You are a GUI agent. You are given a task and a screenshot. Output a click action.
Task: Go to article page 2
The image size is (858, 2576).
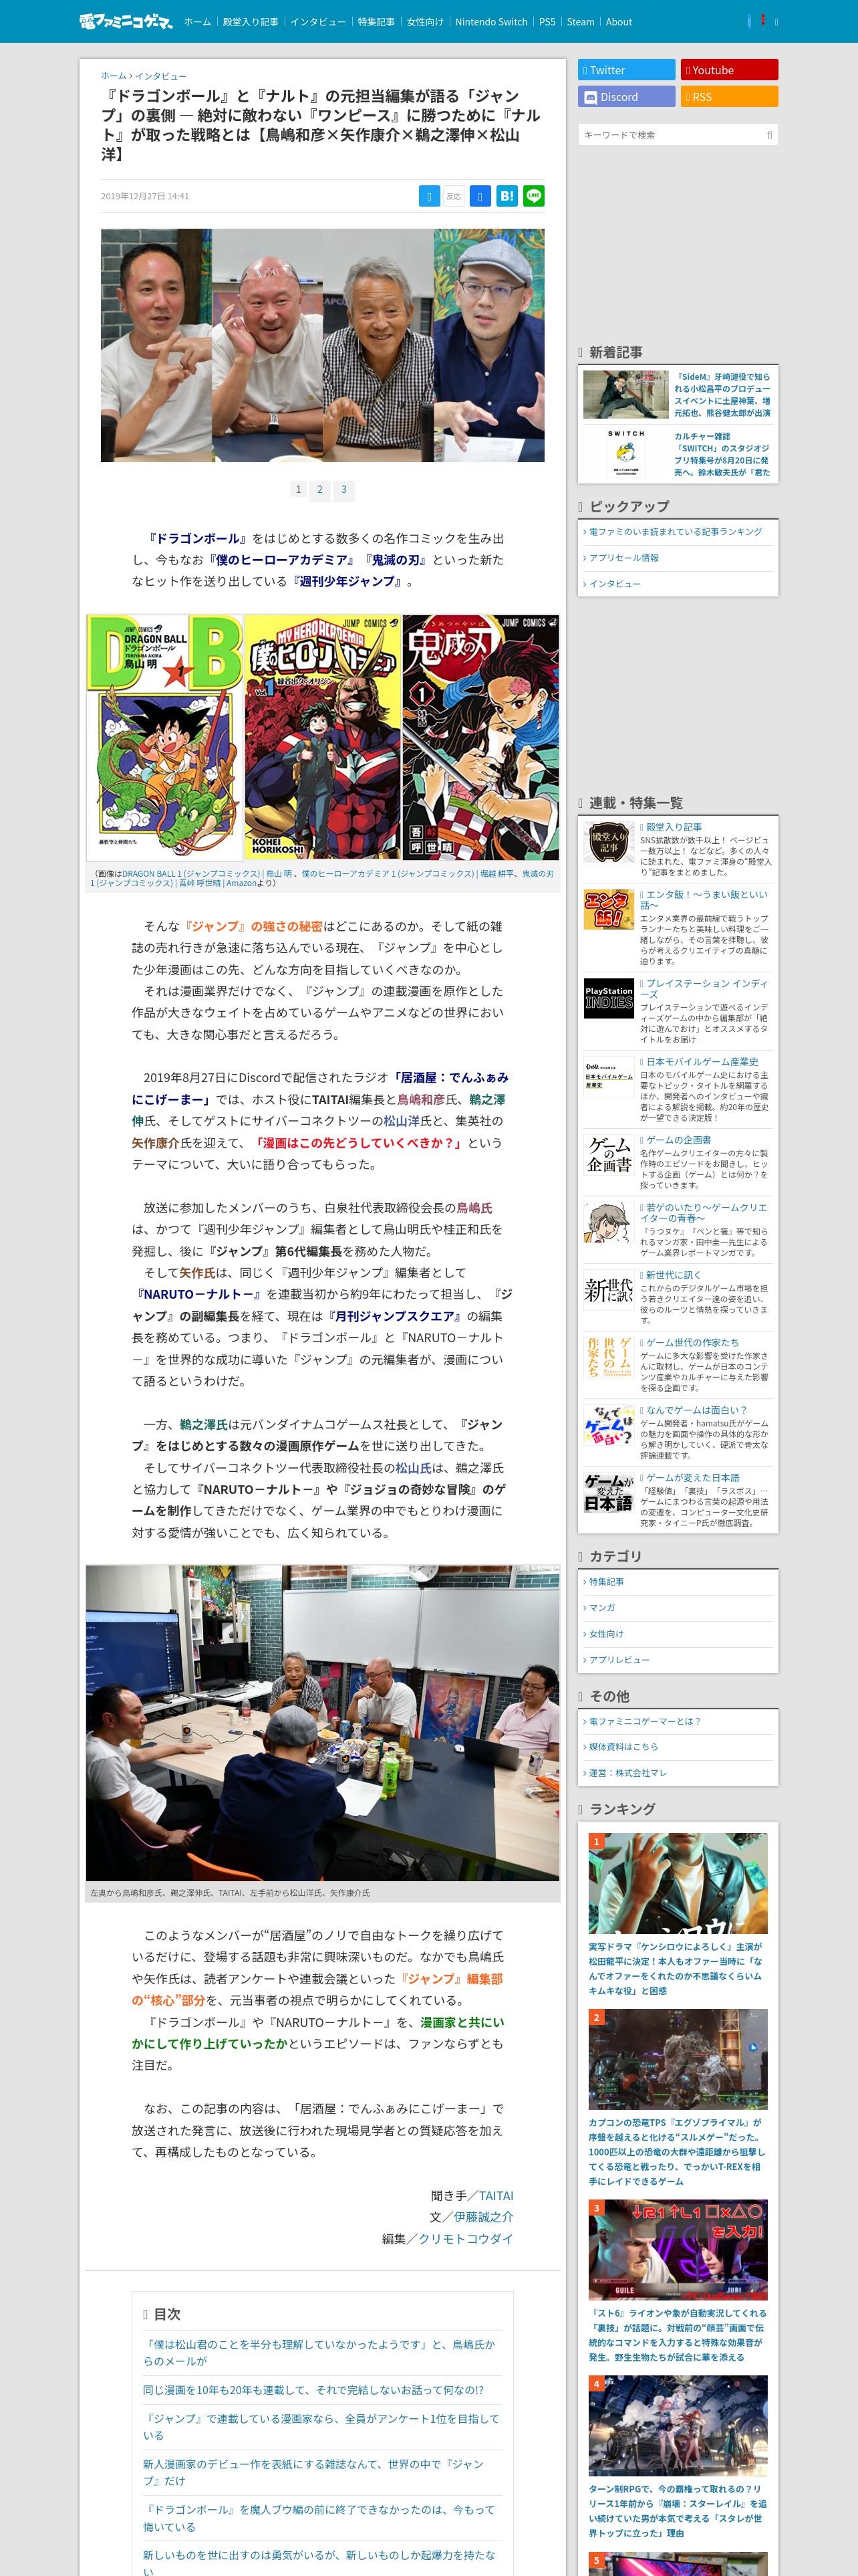tap(319, 490)
